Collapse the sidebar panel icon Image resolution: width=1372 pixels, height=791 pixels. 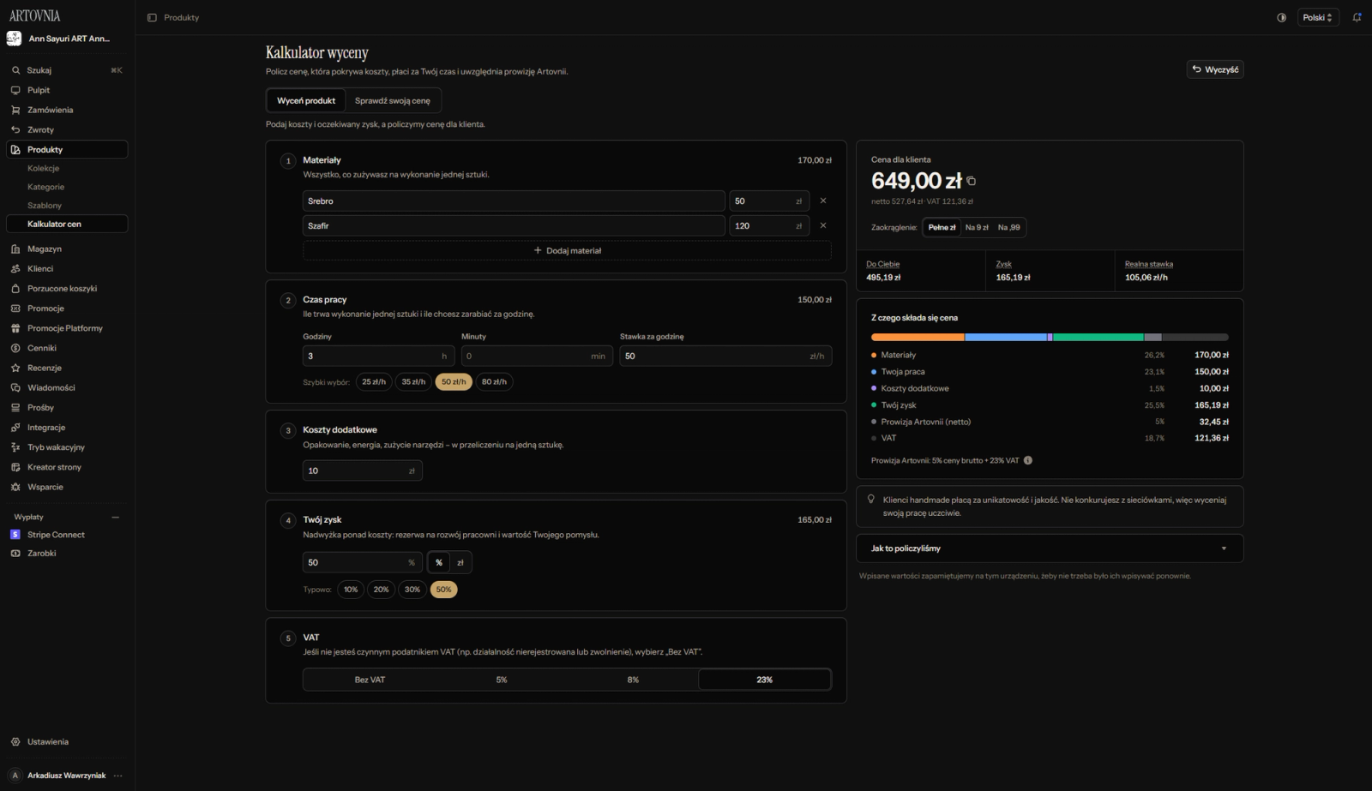point(152,17)
